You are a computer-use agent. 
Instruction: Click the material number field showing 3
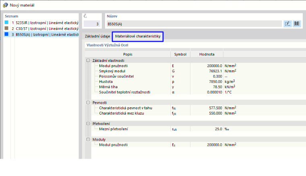point(92,24)
